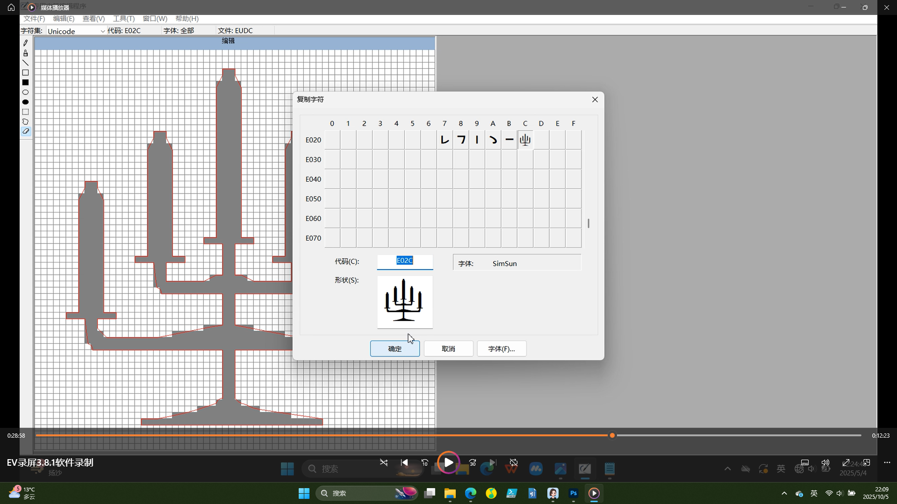Select the glyph in cell E027

click(x=445, y=140)
